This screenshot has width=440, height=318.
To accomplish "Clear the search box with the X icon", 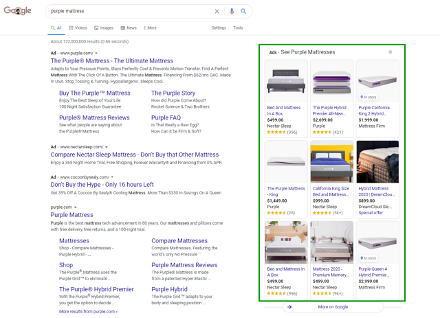I will point(217,12).
